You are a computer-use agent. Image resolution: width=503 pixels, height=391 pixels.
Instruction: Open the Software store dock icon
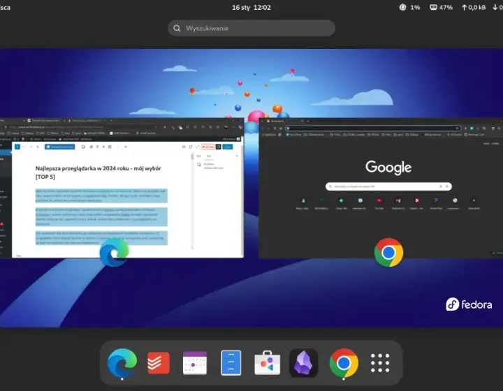click(x=267, y=363)
